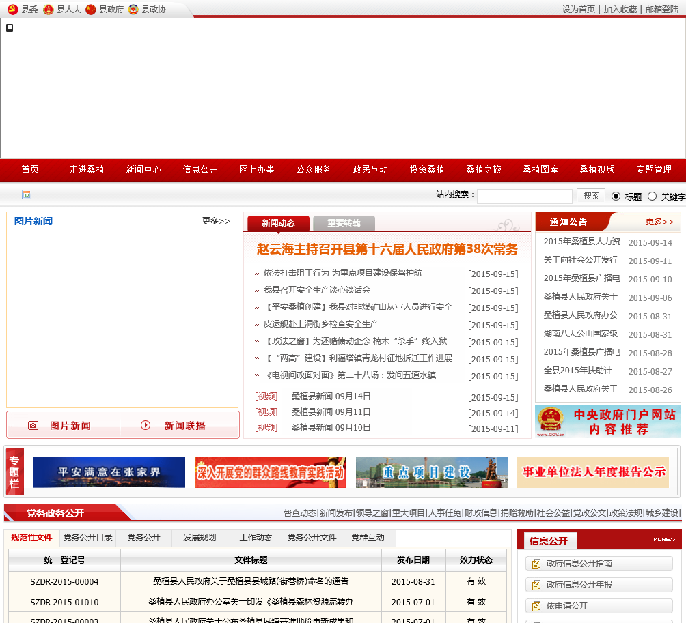The width and height of the screenshot is (686, 623).
Task: Click 中央政府门户网站 内容推荐 banner
Action: (608, 422)
